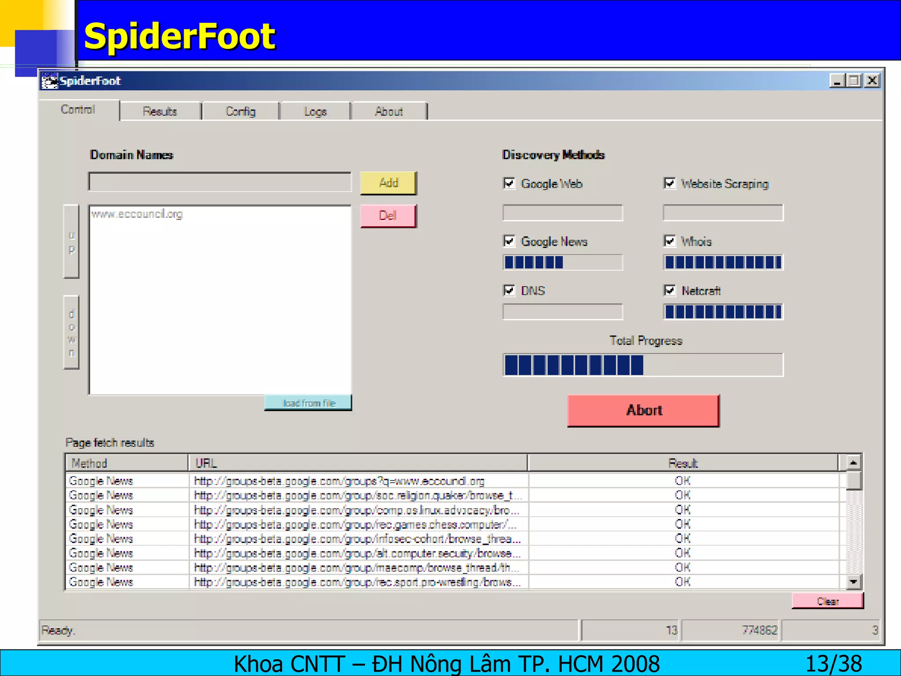Viewport: 901px width, 676px height.
Task: Select the groups?q=www.eccouncil.org URL row
Action: pyautogui.click(x=452, y=481)
